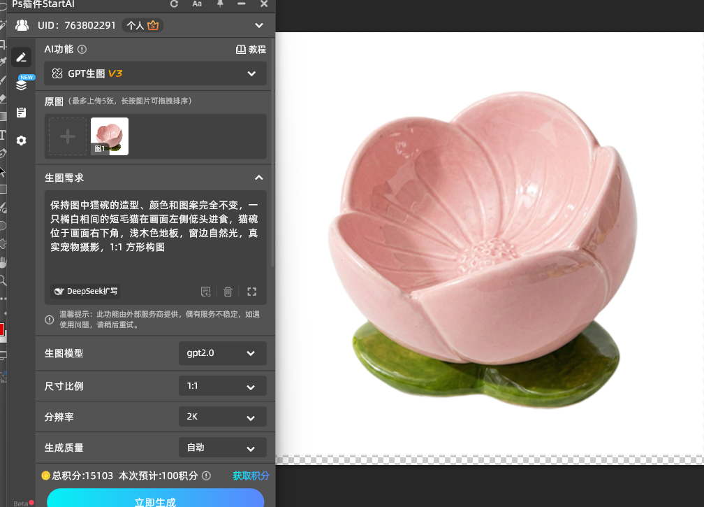The height and width of the screenshot is (507, 704).
Task: Click the DeepSeek扩写 button
Action: pos(85,291)
